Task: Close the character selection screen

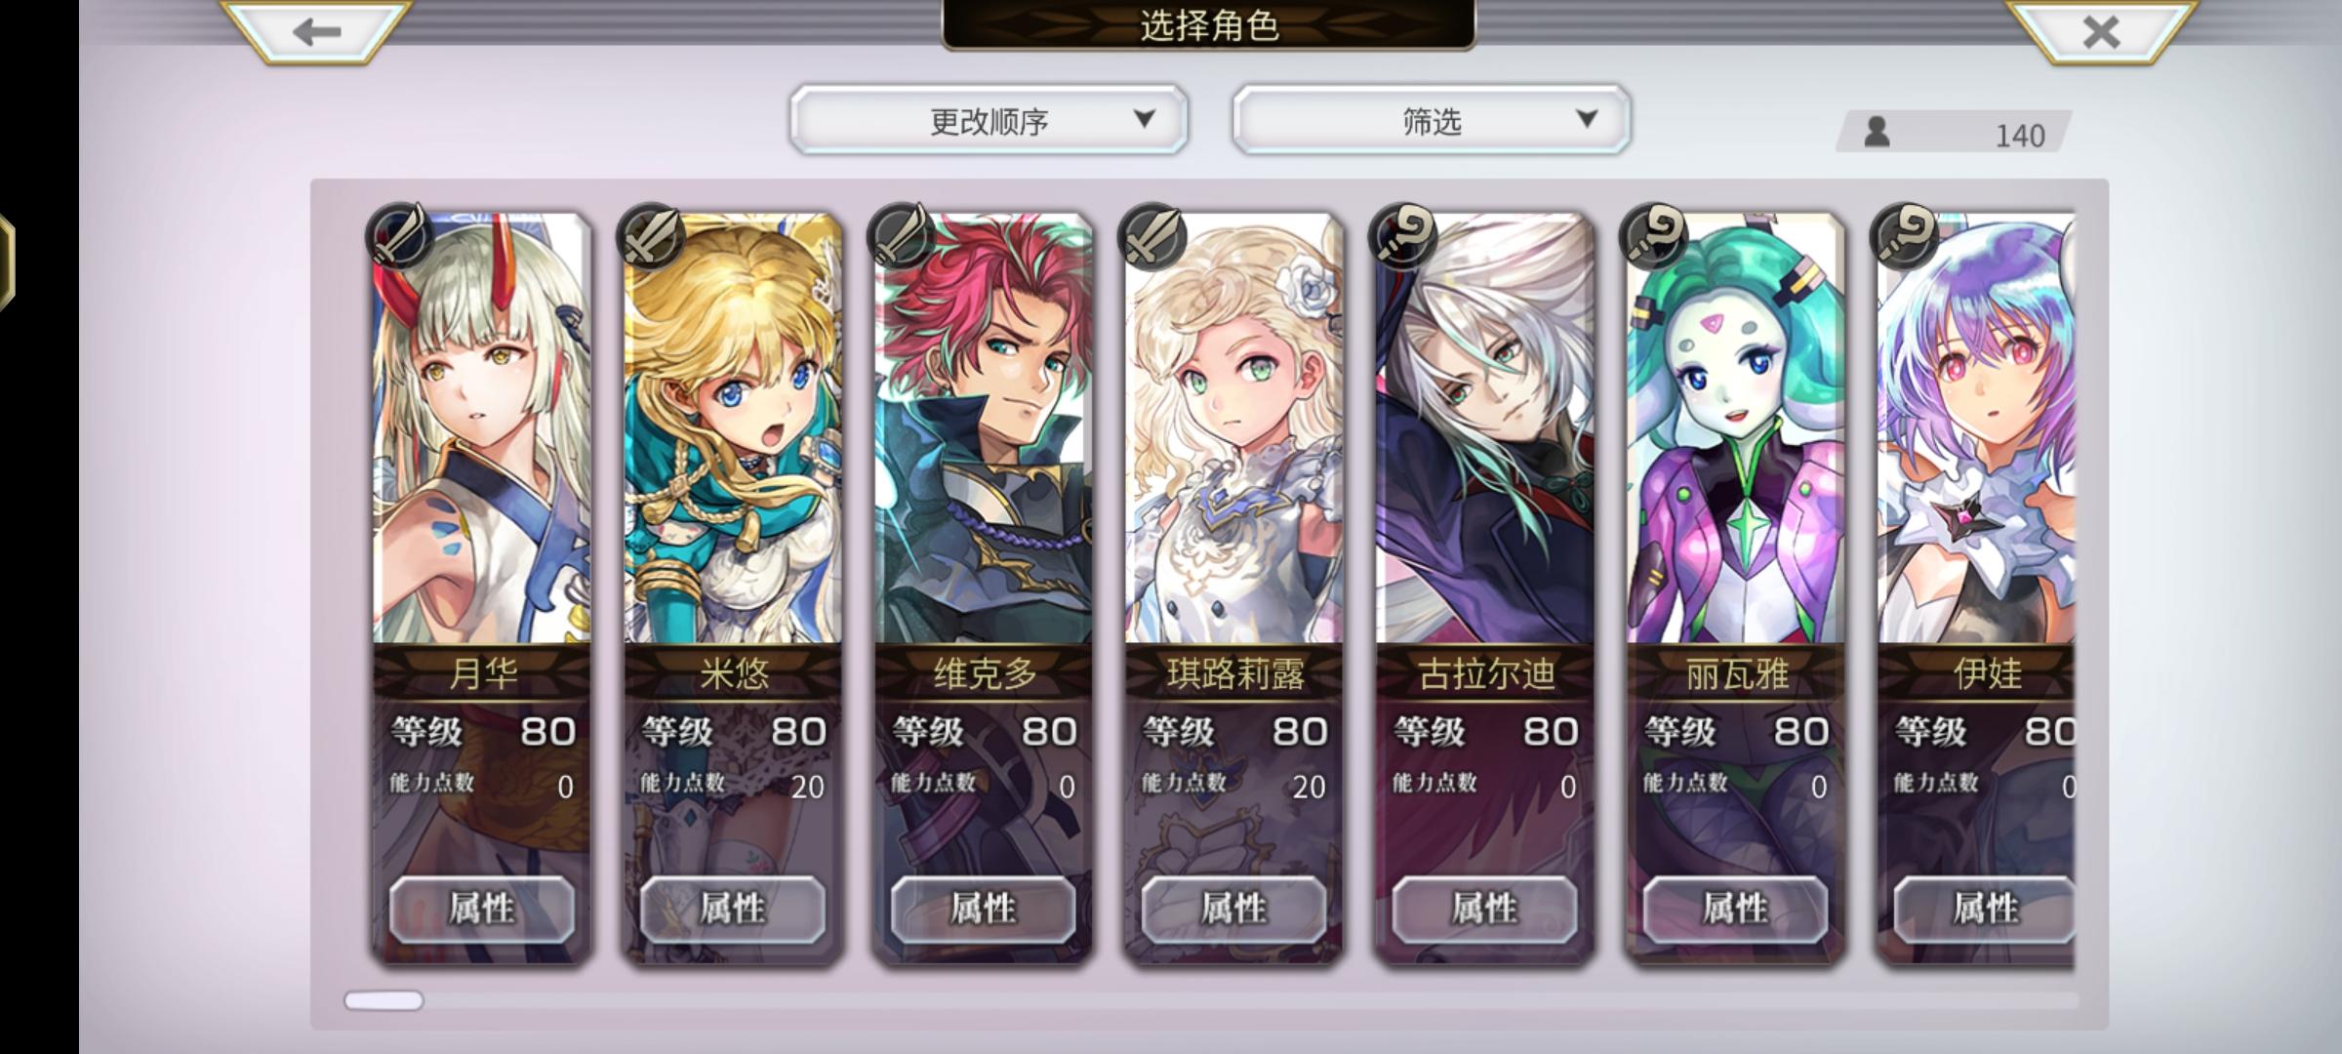Action: 2100,31
